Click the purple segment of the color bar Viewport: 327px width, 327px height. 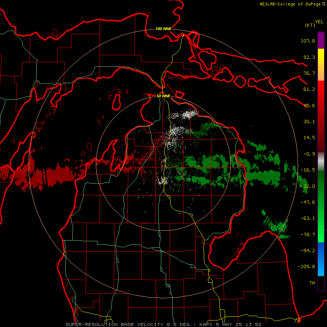pyautogui.click(x=321, y=40)
